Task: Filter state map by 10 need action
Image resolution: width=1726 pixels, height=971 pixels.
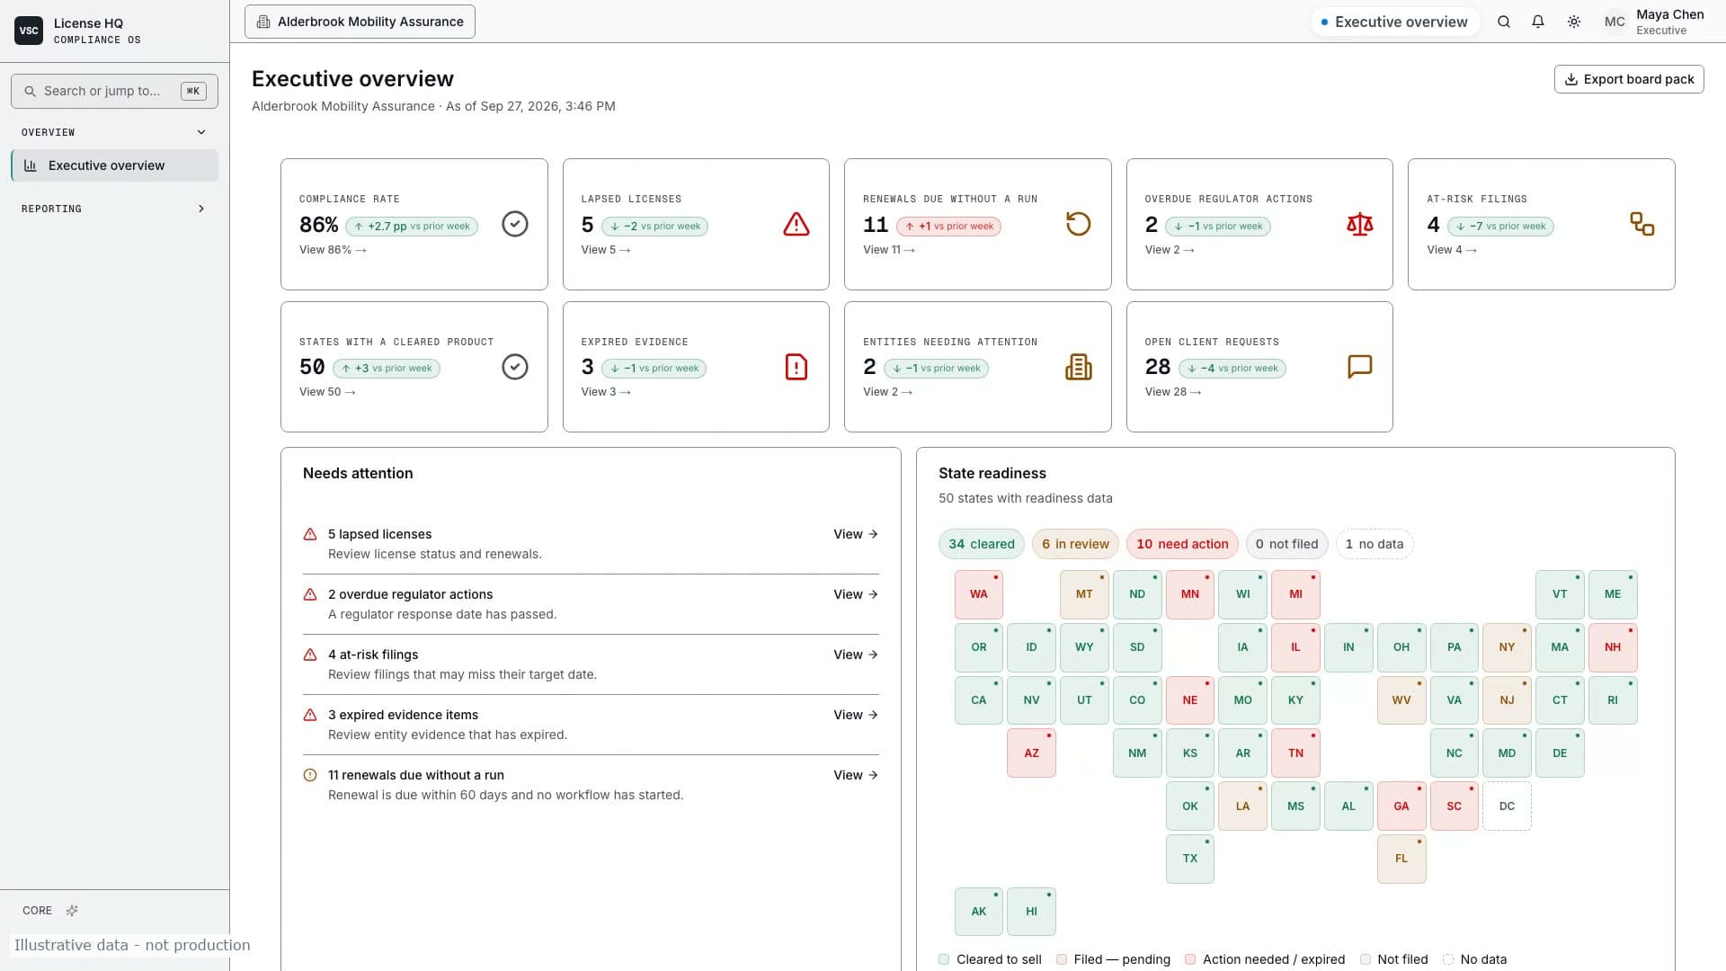Action: [1182, 544]
